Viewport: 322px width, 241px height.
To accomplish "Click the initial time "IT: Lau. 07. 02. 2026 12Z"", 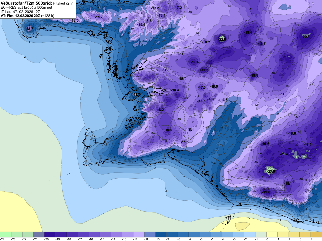I will pos(20,12).
